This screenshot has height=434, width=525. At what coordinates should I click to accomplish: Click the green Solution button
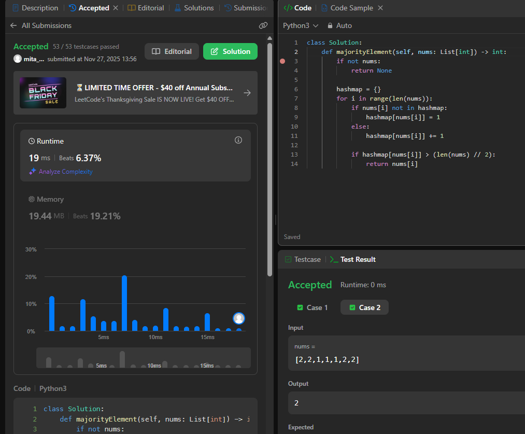click(230, 51)
